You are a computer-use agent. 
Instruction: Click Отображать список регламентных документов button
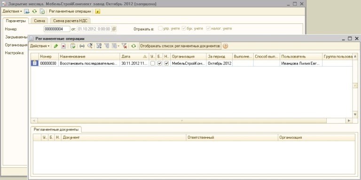click(180, 46)
